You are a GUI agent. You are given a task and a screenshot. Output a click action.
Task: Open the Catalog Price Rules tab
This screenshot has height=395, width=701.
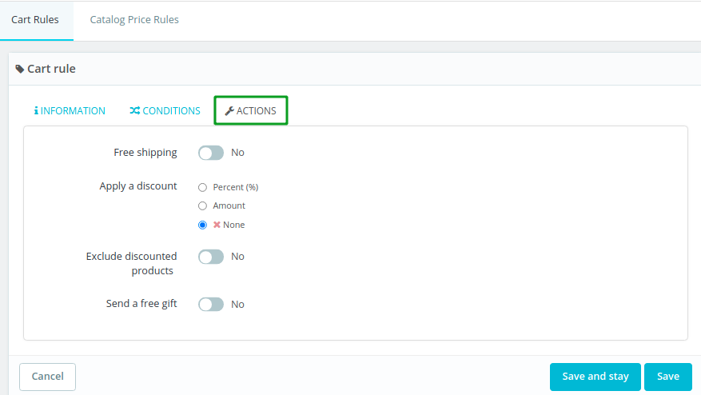134,20
